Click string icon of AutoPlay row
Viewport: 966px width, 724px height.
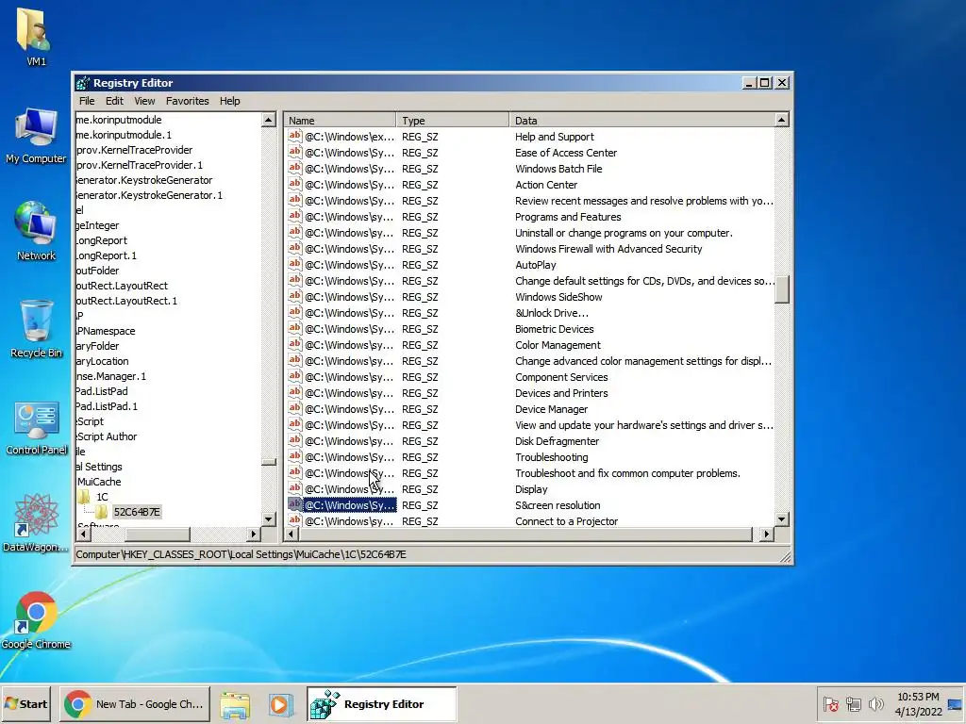295,264
